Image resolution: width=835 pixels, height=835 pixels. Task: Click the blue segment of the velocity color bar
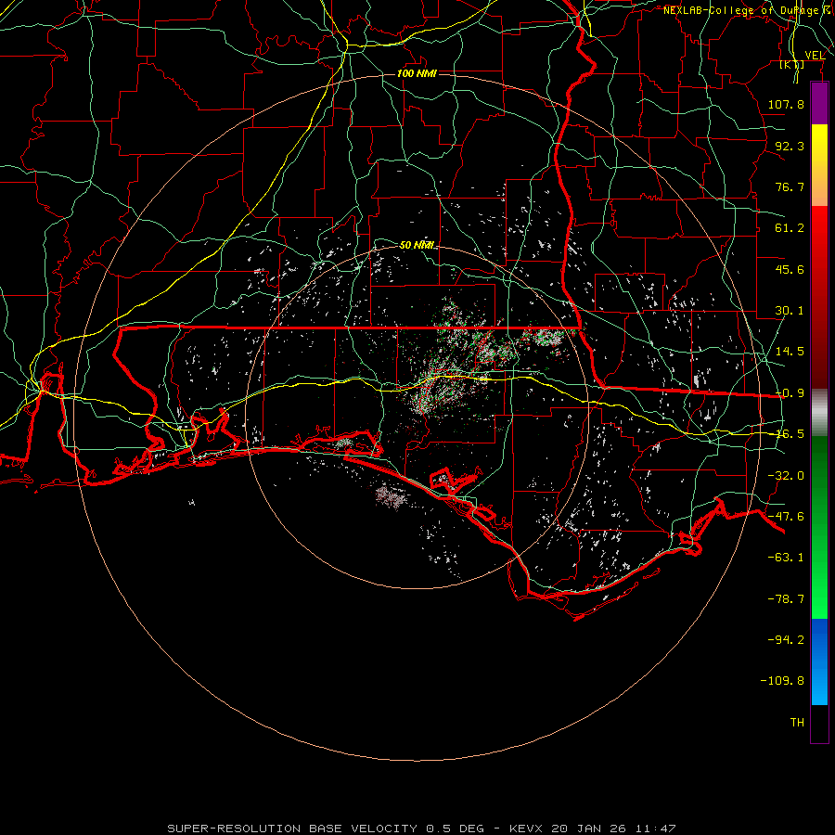819,662
